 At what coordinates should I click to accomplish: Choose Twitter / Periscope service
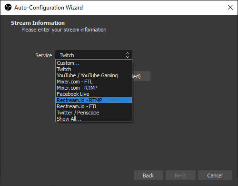(94, 113)
